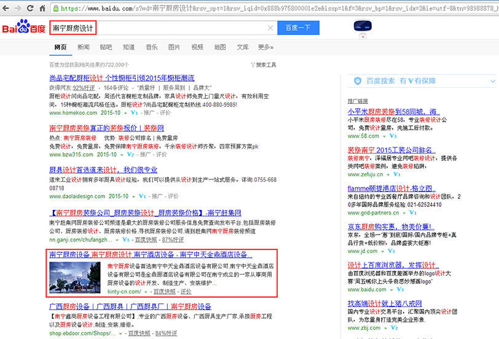Click the green padlock in the address bar
The width and height of the screenshot is (499, 339).
[x=56, y=9]
